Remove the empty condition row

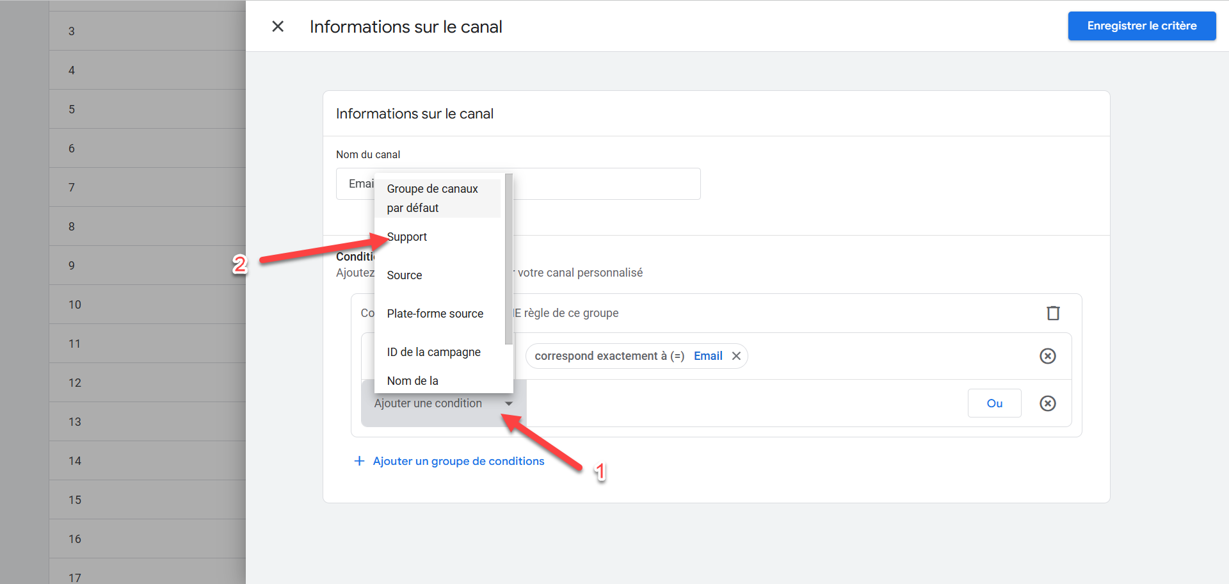click(x=1047, y=403)
